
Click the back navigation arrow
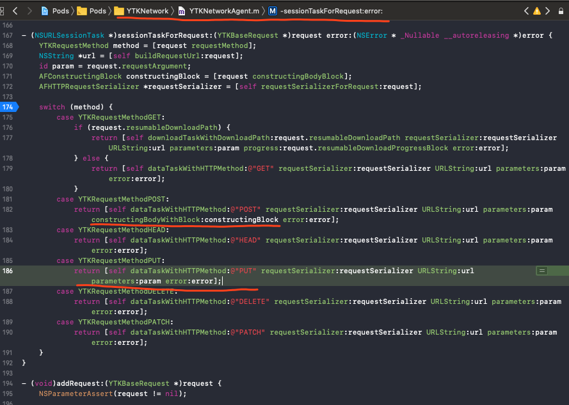point(14,10)
